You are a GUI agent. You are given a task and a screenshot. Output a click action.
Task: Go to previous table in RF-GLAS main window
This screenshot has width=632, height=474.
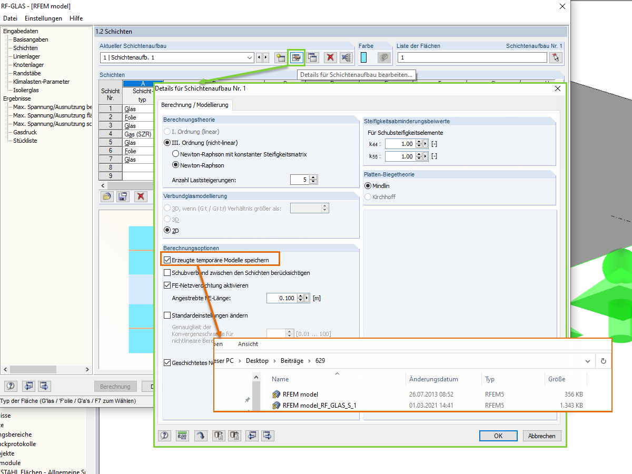click(28, 386)
